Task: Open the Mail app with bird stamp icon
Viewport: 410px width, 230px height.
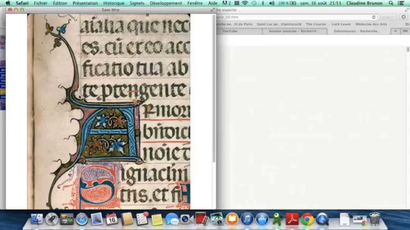Action: tap(97, 219)
